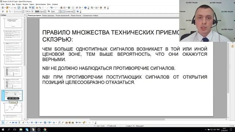235x132 pixels.
Task: Select the Callouts shape tool
Action: pos(50,122)
